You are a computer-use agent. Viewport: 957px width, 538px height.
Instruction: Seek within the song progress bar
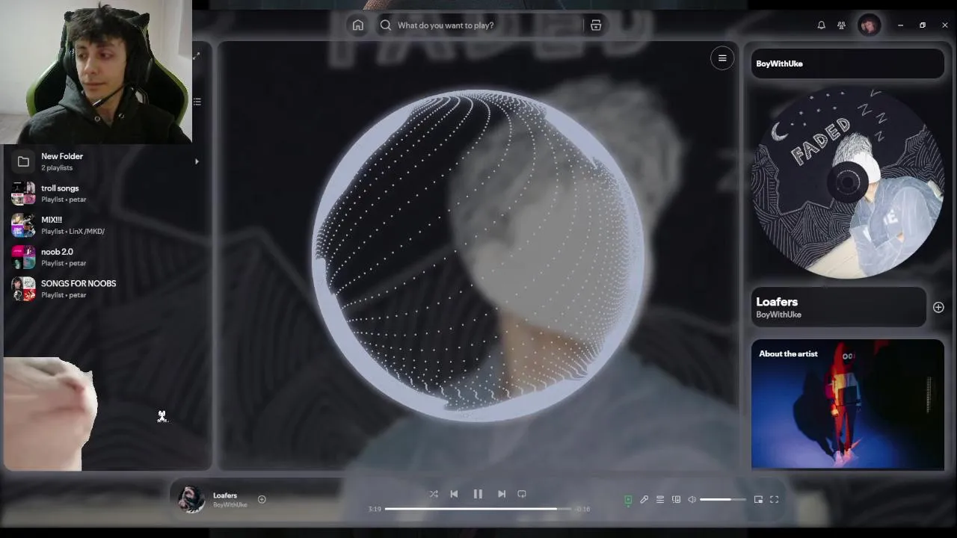(x=480, y=509)
